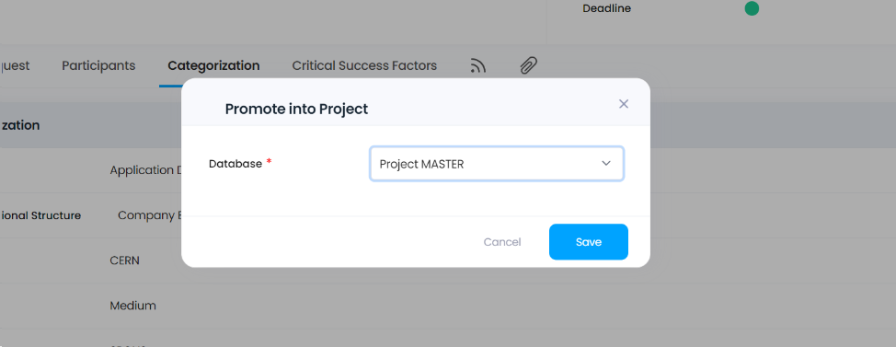Screen dimensions: 896x347
Task: Go to the partially visible Request tab
Action: tap(15, 65)
